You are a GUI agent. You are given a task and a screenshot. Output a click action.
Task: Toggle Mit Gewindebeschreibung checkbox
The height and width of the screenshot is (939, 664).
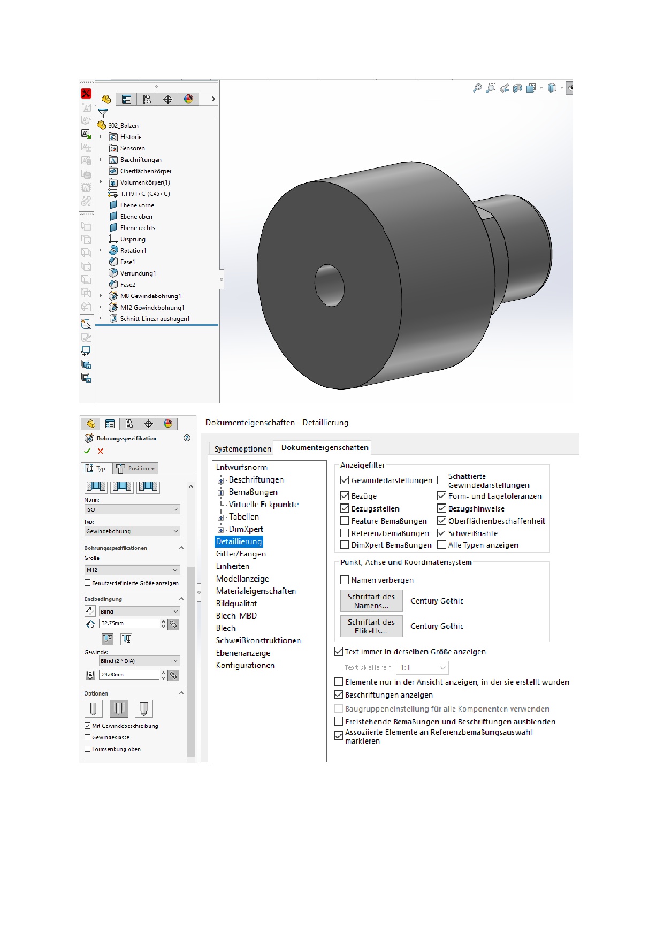88,726
